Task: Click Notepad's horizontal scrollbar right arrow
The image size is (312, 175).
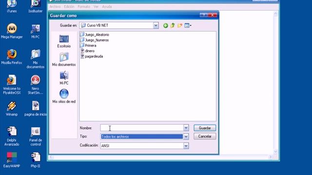Action: 270,157
